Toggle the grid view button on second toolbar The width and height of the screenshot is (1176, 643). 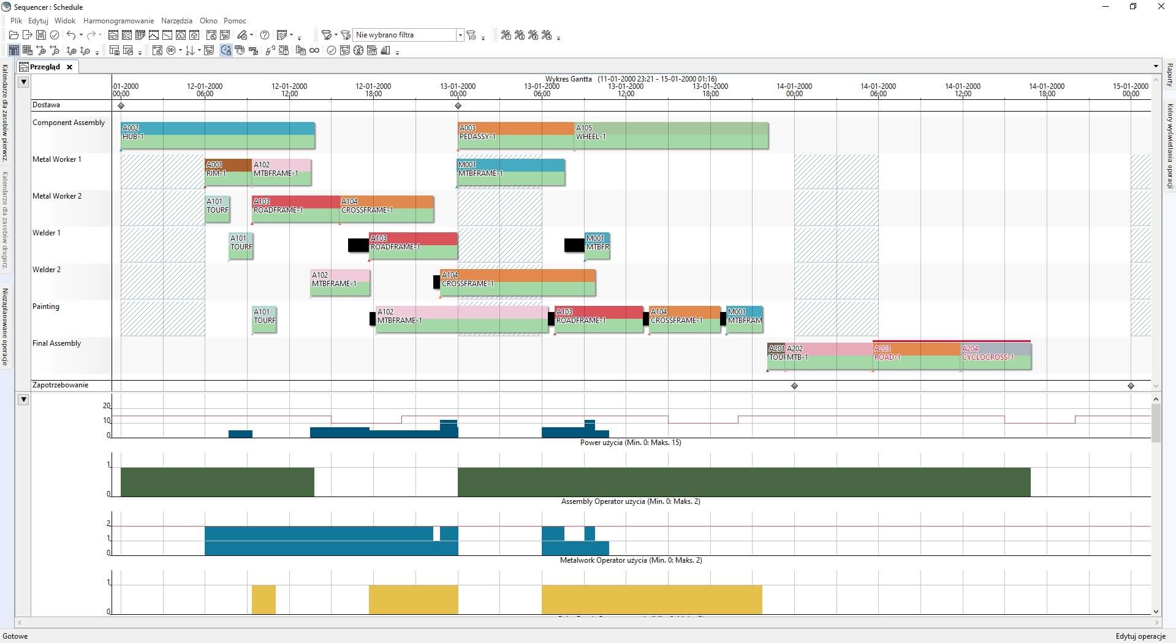tap(13, 51)
